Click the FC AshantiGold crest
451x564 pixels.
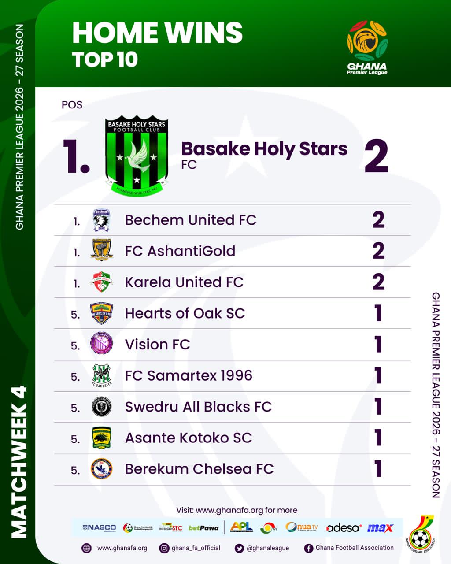tap(101, 251)
